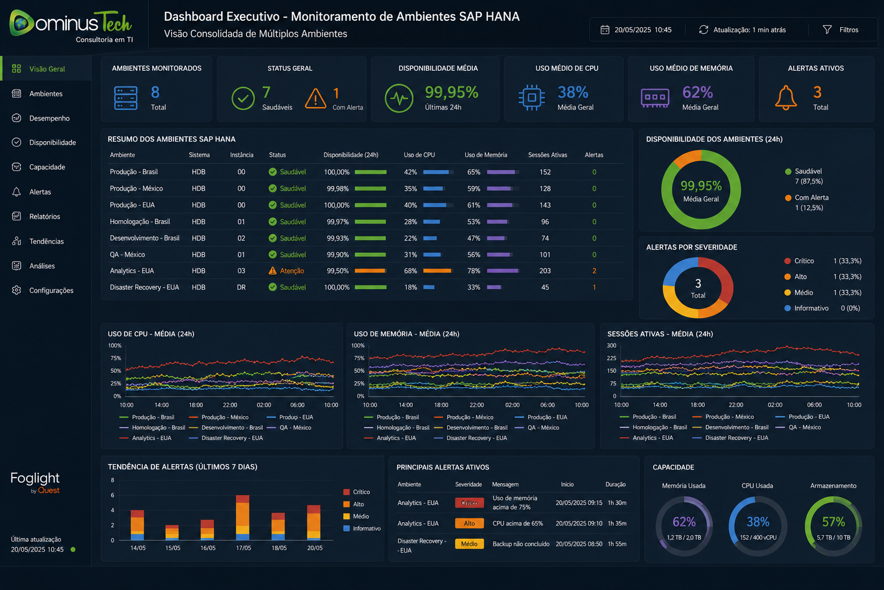Open the Visão Geral menu item
884x590 pixels.
[46, 69]
